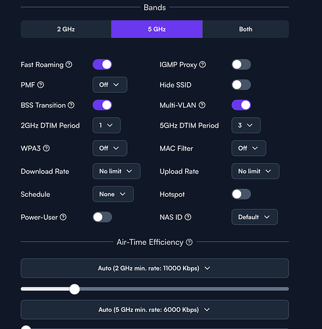Viewport: 322px width, 329px height.
Task: Click the 2 GHz min rate slider handle
Action: tap(74, 289)
